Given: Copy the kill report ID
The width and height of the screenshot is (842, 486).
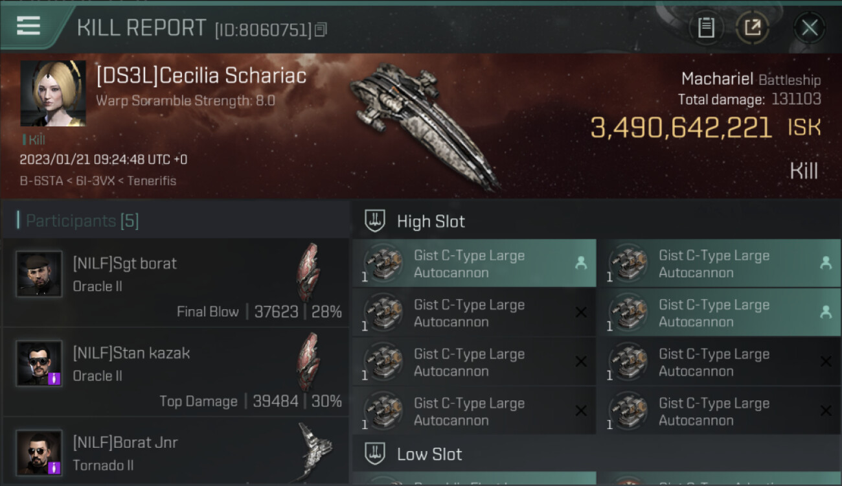Looking at the screenshot, I should tap(321, 29).
